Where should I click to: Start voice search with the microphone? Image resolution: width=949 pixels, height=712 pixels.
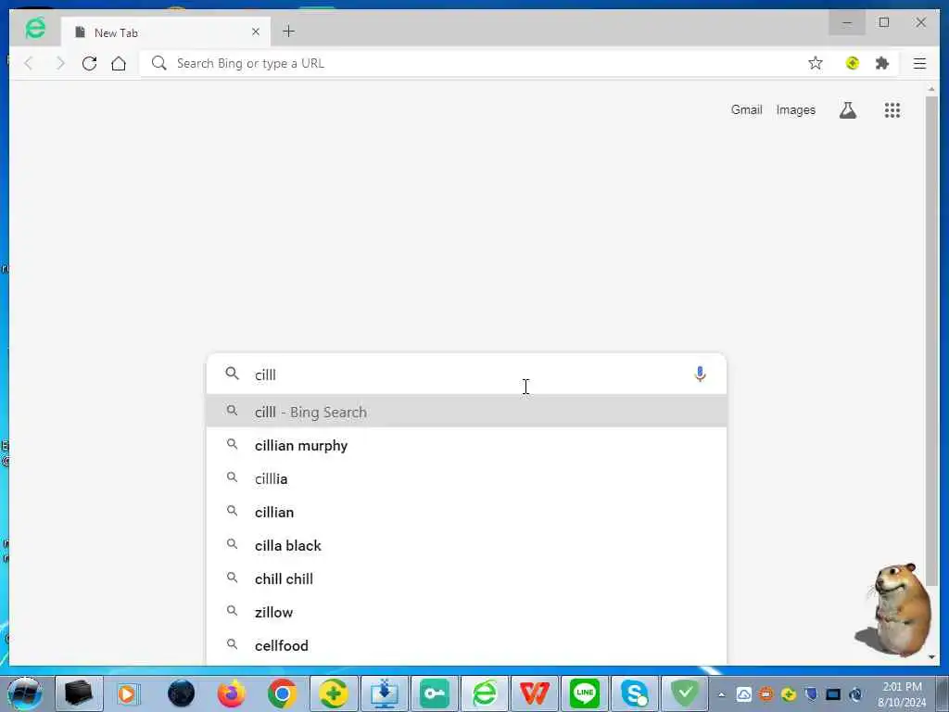(x=700, y=375)
